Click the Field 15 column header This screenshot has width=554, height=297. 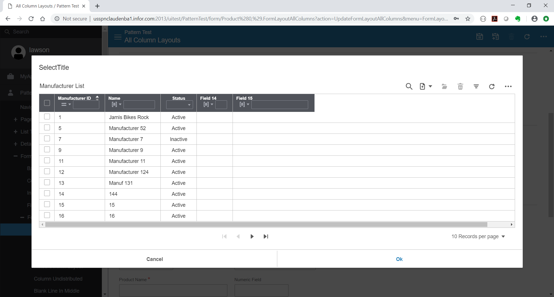pos(244,98)
